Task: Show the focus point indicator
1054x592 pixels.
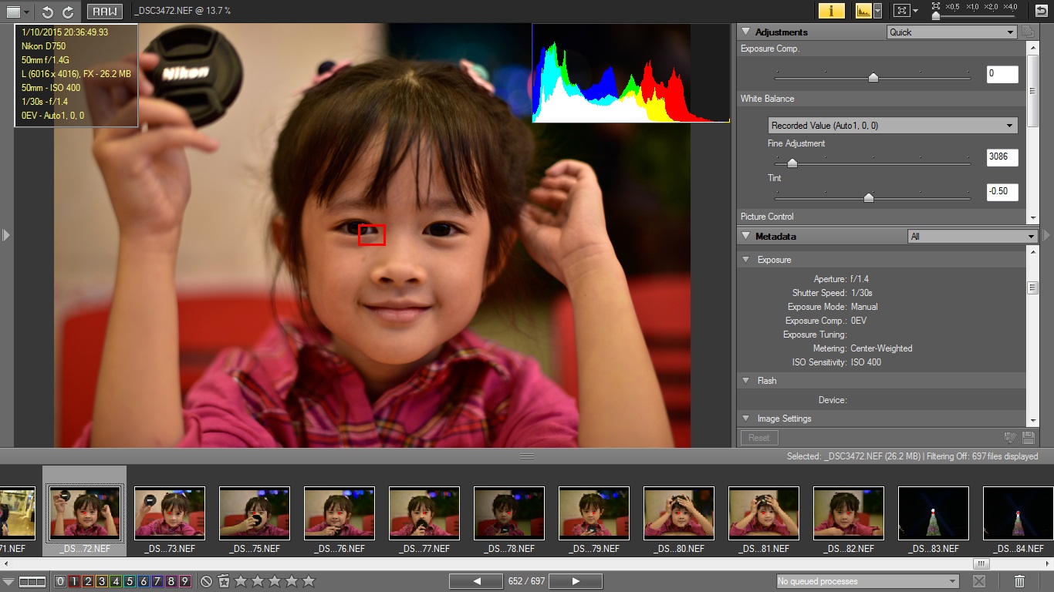Action: pyautogui.click(x=900, y=11)
